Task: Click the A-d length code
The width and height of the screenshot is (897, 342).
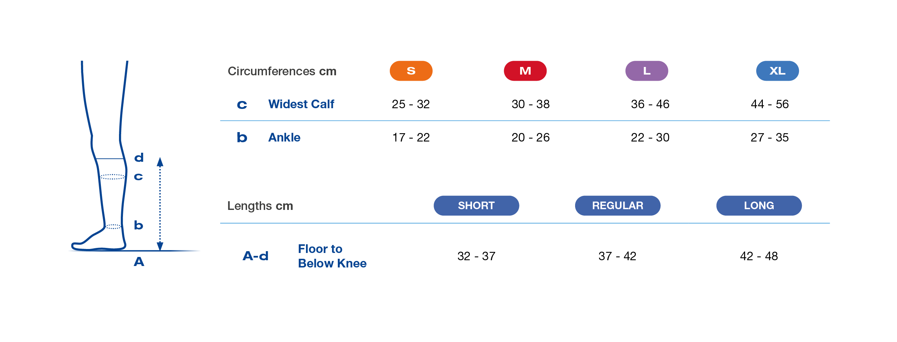Action: 255,256
